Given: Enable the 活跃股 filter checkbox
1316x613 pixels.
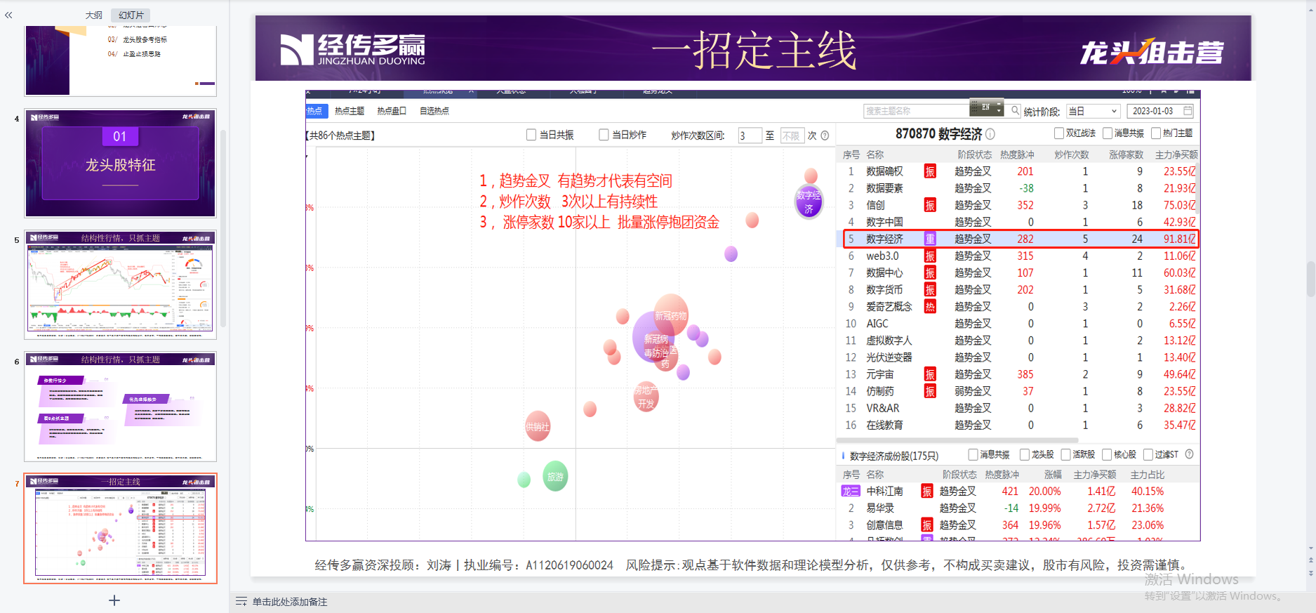Looking at the screenshot, I should 1065,455.
